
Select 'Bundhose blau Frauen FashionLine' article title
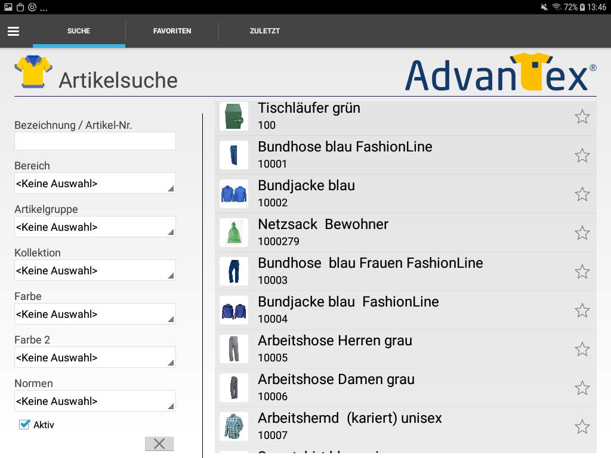(371, 263)
